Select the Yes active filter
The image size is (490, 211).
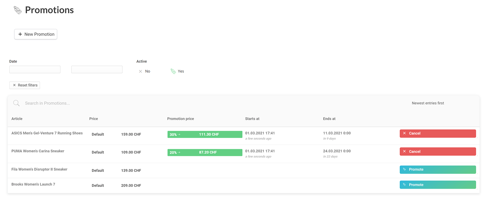pos(177,71)
